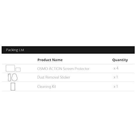Screen dimensions: 135x135
Task: Click the Dust Removal Sticker x 1 quantity
Action: point(116,77)
